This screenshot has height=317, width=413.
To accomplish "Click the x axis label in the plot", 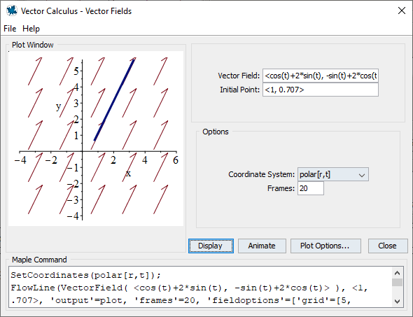I will point(128,174).
